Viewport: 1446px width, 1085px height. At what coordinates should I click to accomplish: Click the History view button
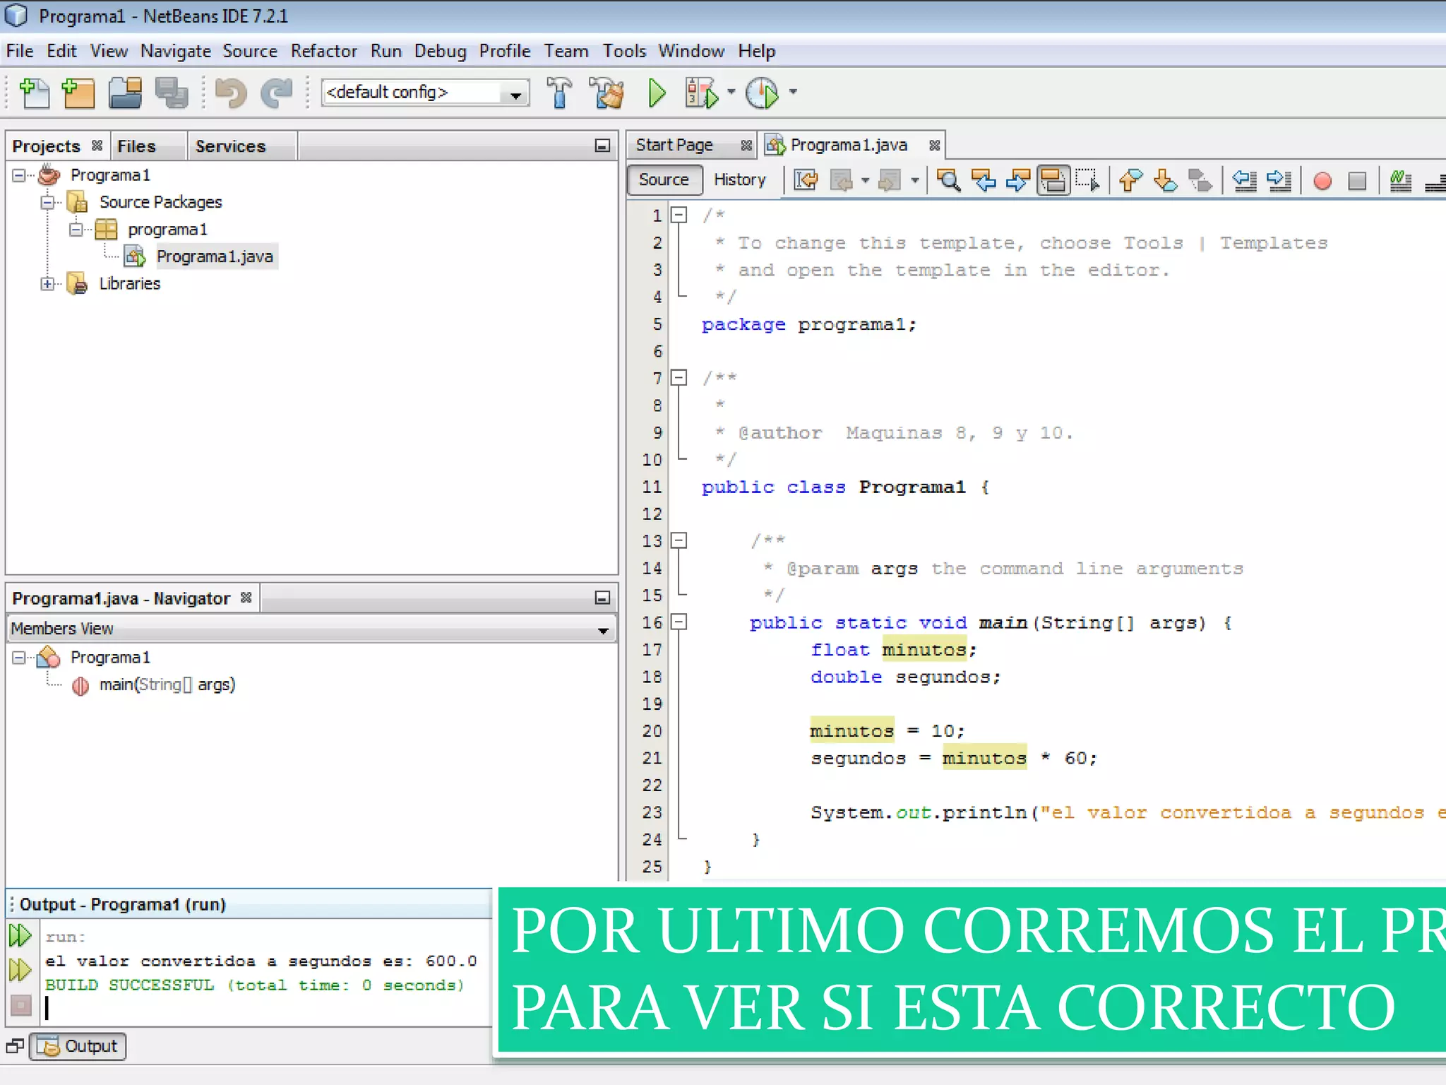pos(739,180)
